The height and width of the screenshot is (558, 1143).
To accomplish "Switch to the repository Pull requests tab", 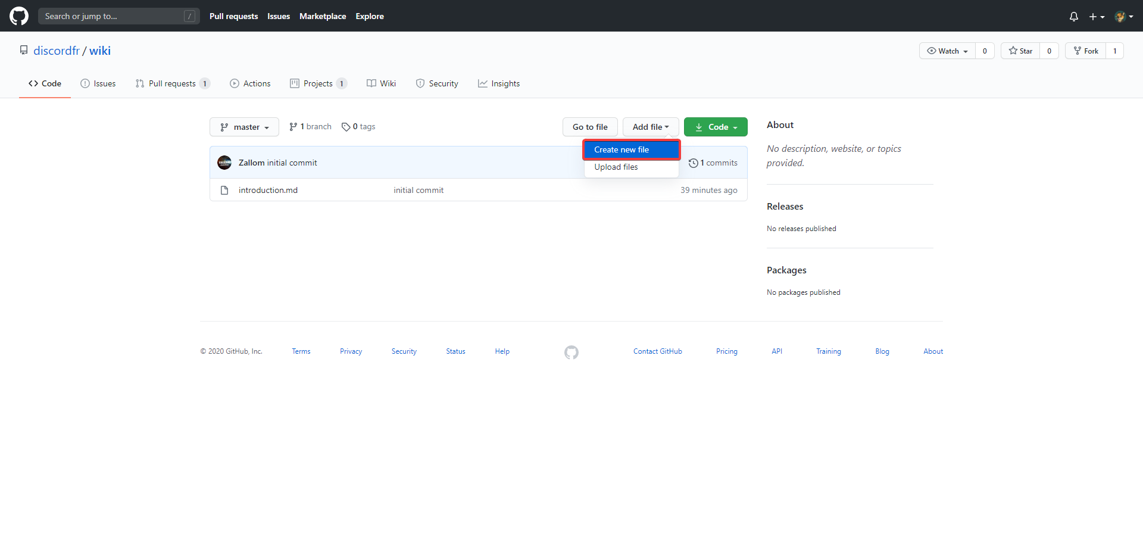I will (x=173, y=83).
